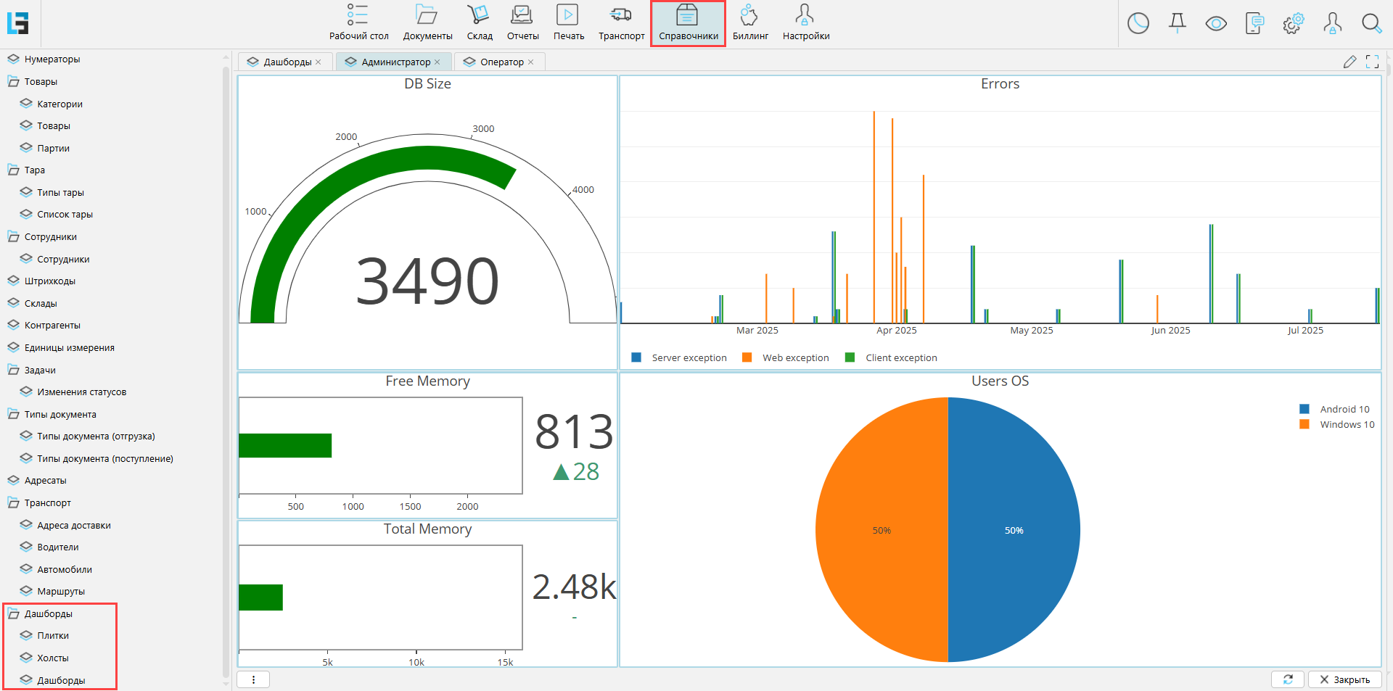
Task: Open the Отчеты menu item
Action: tap(522, 23)
